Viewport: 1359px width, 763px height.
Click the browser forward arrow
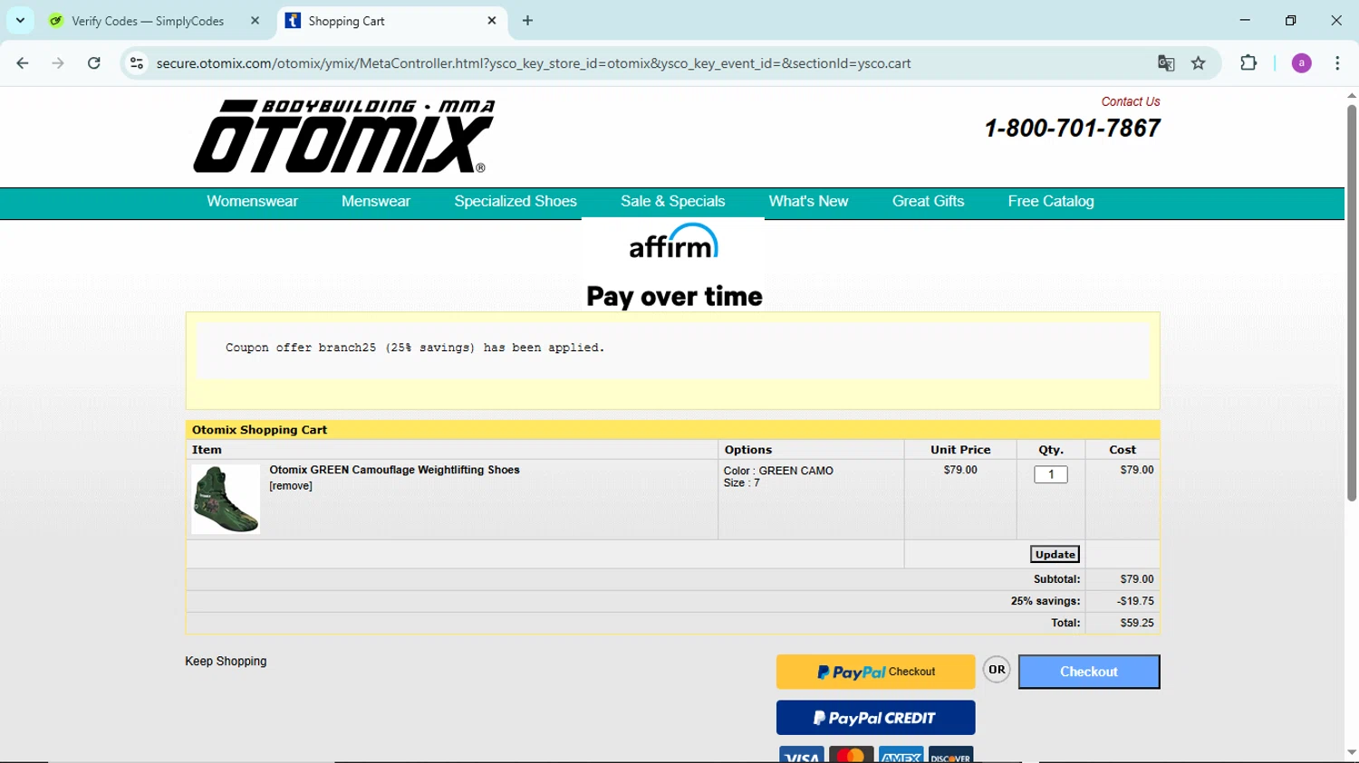(58, 63)
